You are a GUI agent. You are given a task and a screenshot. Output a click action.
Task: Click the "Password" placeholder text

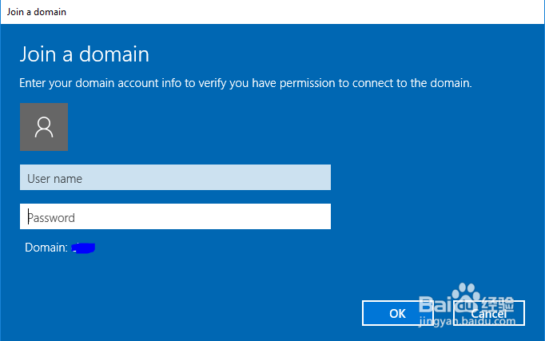point(52,217)
